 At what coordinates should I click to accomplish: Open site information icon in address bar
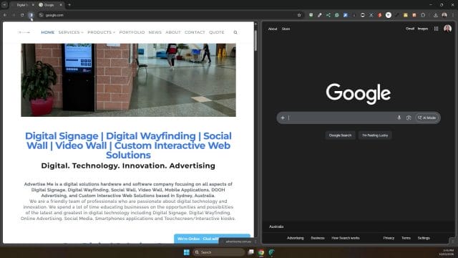click(41, 15)
